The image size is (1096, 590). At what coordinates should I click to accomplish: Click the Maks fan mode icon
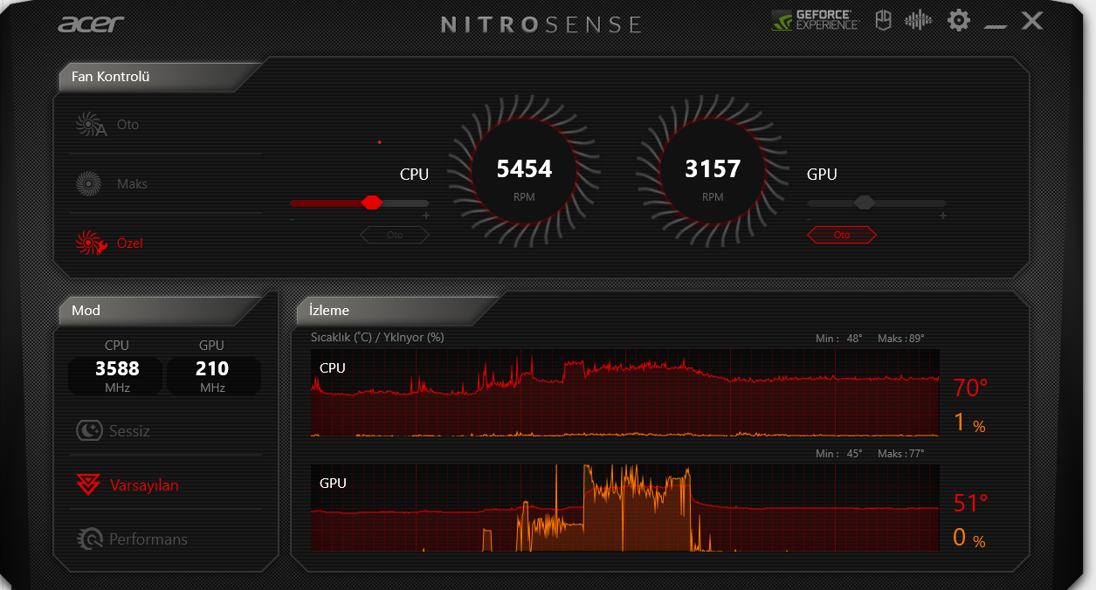coord(88,184)
